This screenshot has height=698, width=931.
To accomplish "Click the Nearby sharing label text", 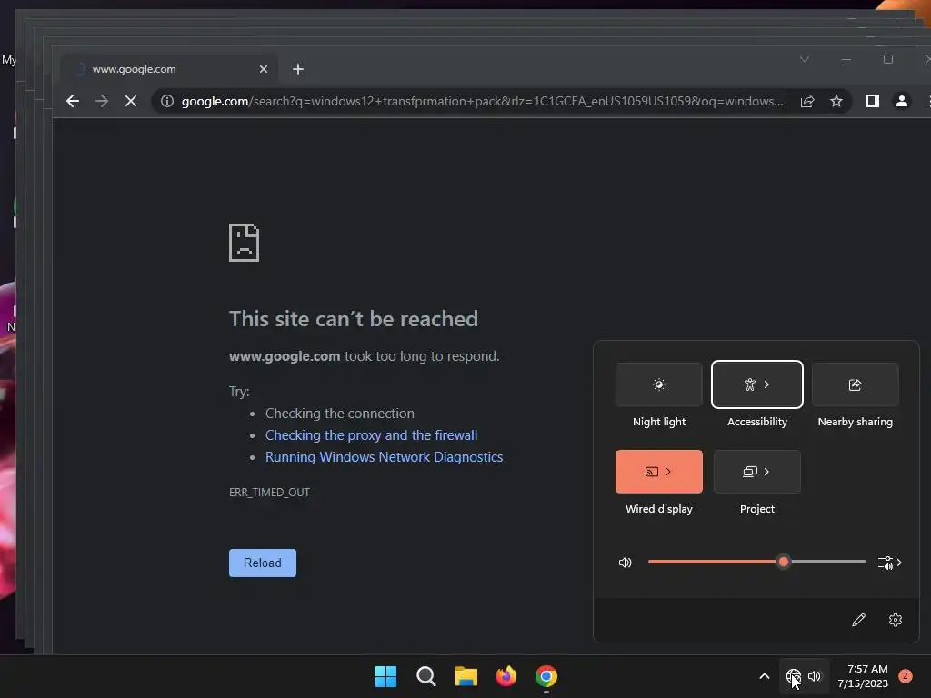I will pyautogui.click(x=855, y=422).
